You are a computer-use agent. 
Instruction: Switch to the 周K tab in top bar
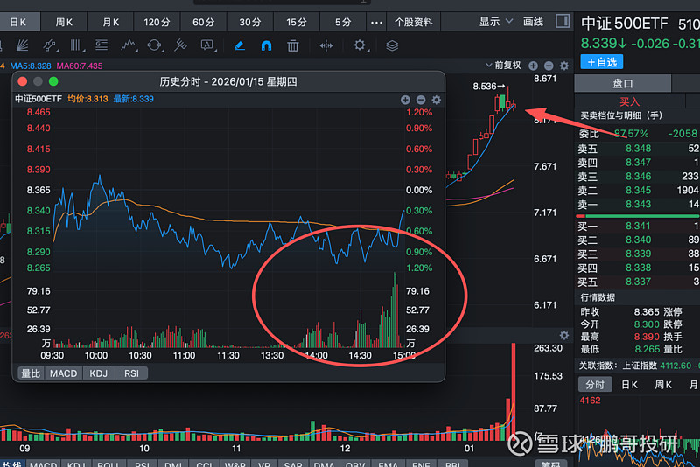click(64, 22)
